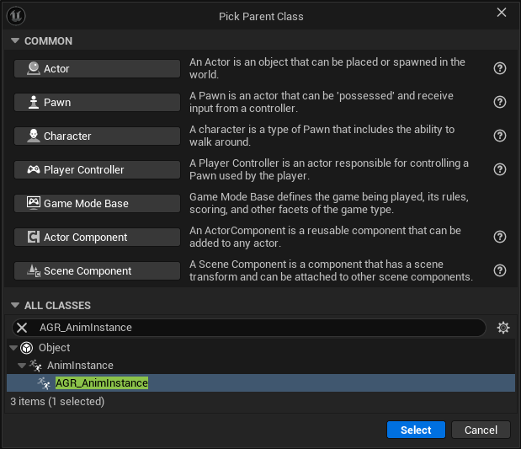Click the AGR_AnimInstance row icon
521x449 pixels.
tap(44, 383)
